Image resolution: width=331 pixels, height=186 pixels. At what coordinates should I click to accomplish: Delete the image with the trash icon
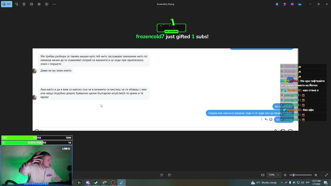tap(24, 4)
